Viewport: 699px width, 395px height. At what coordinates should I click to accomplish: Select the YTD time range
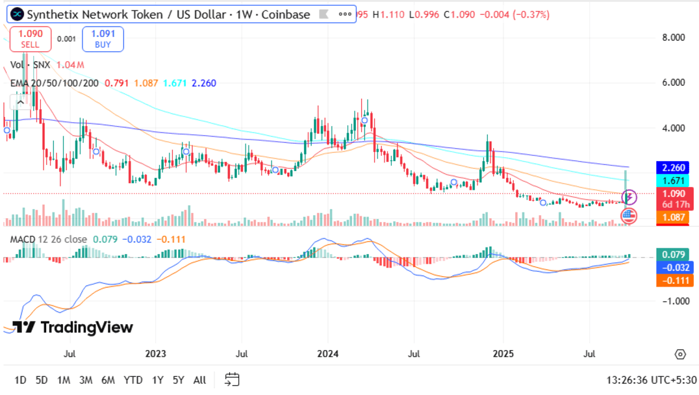[133, 380]
